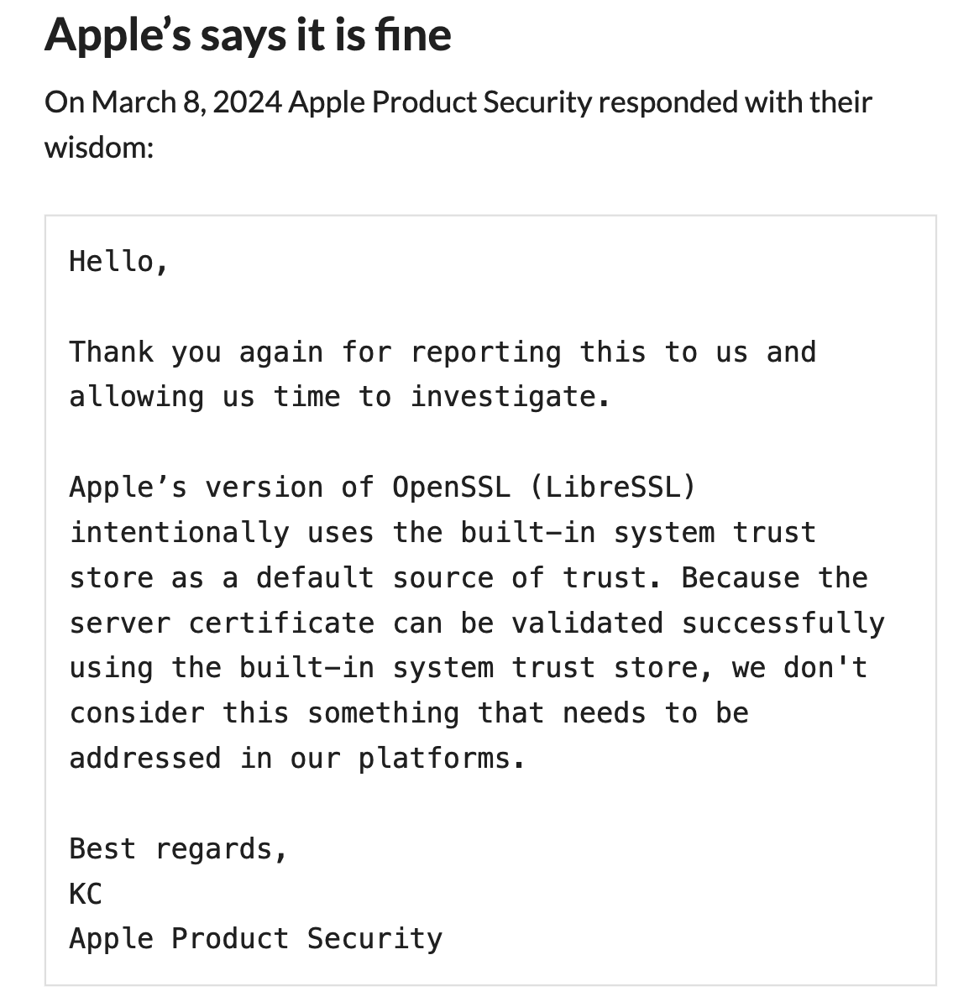Click the "Best regards," sign-off line
This screenshot has height=1007, width=974.
[x=179, y=849]
